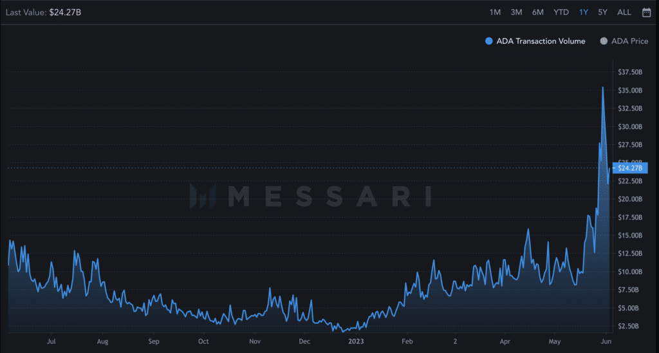Click the $10.00B y-axis label

coord(630,272)
